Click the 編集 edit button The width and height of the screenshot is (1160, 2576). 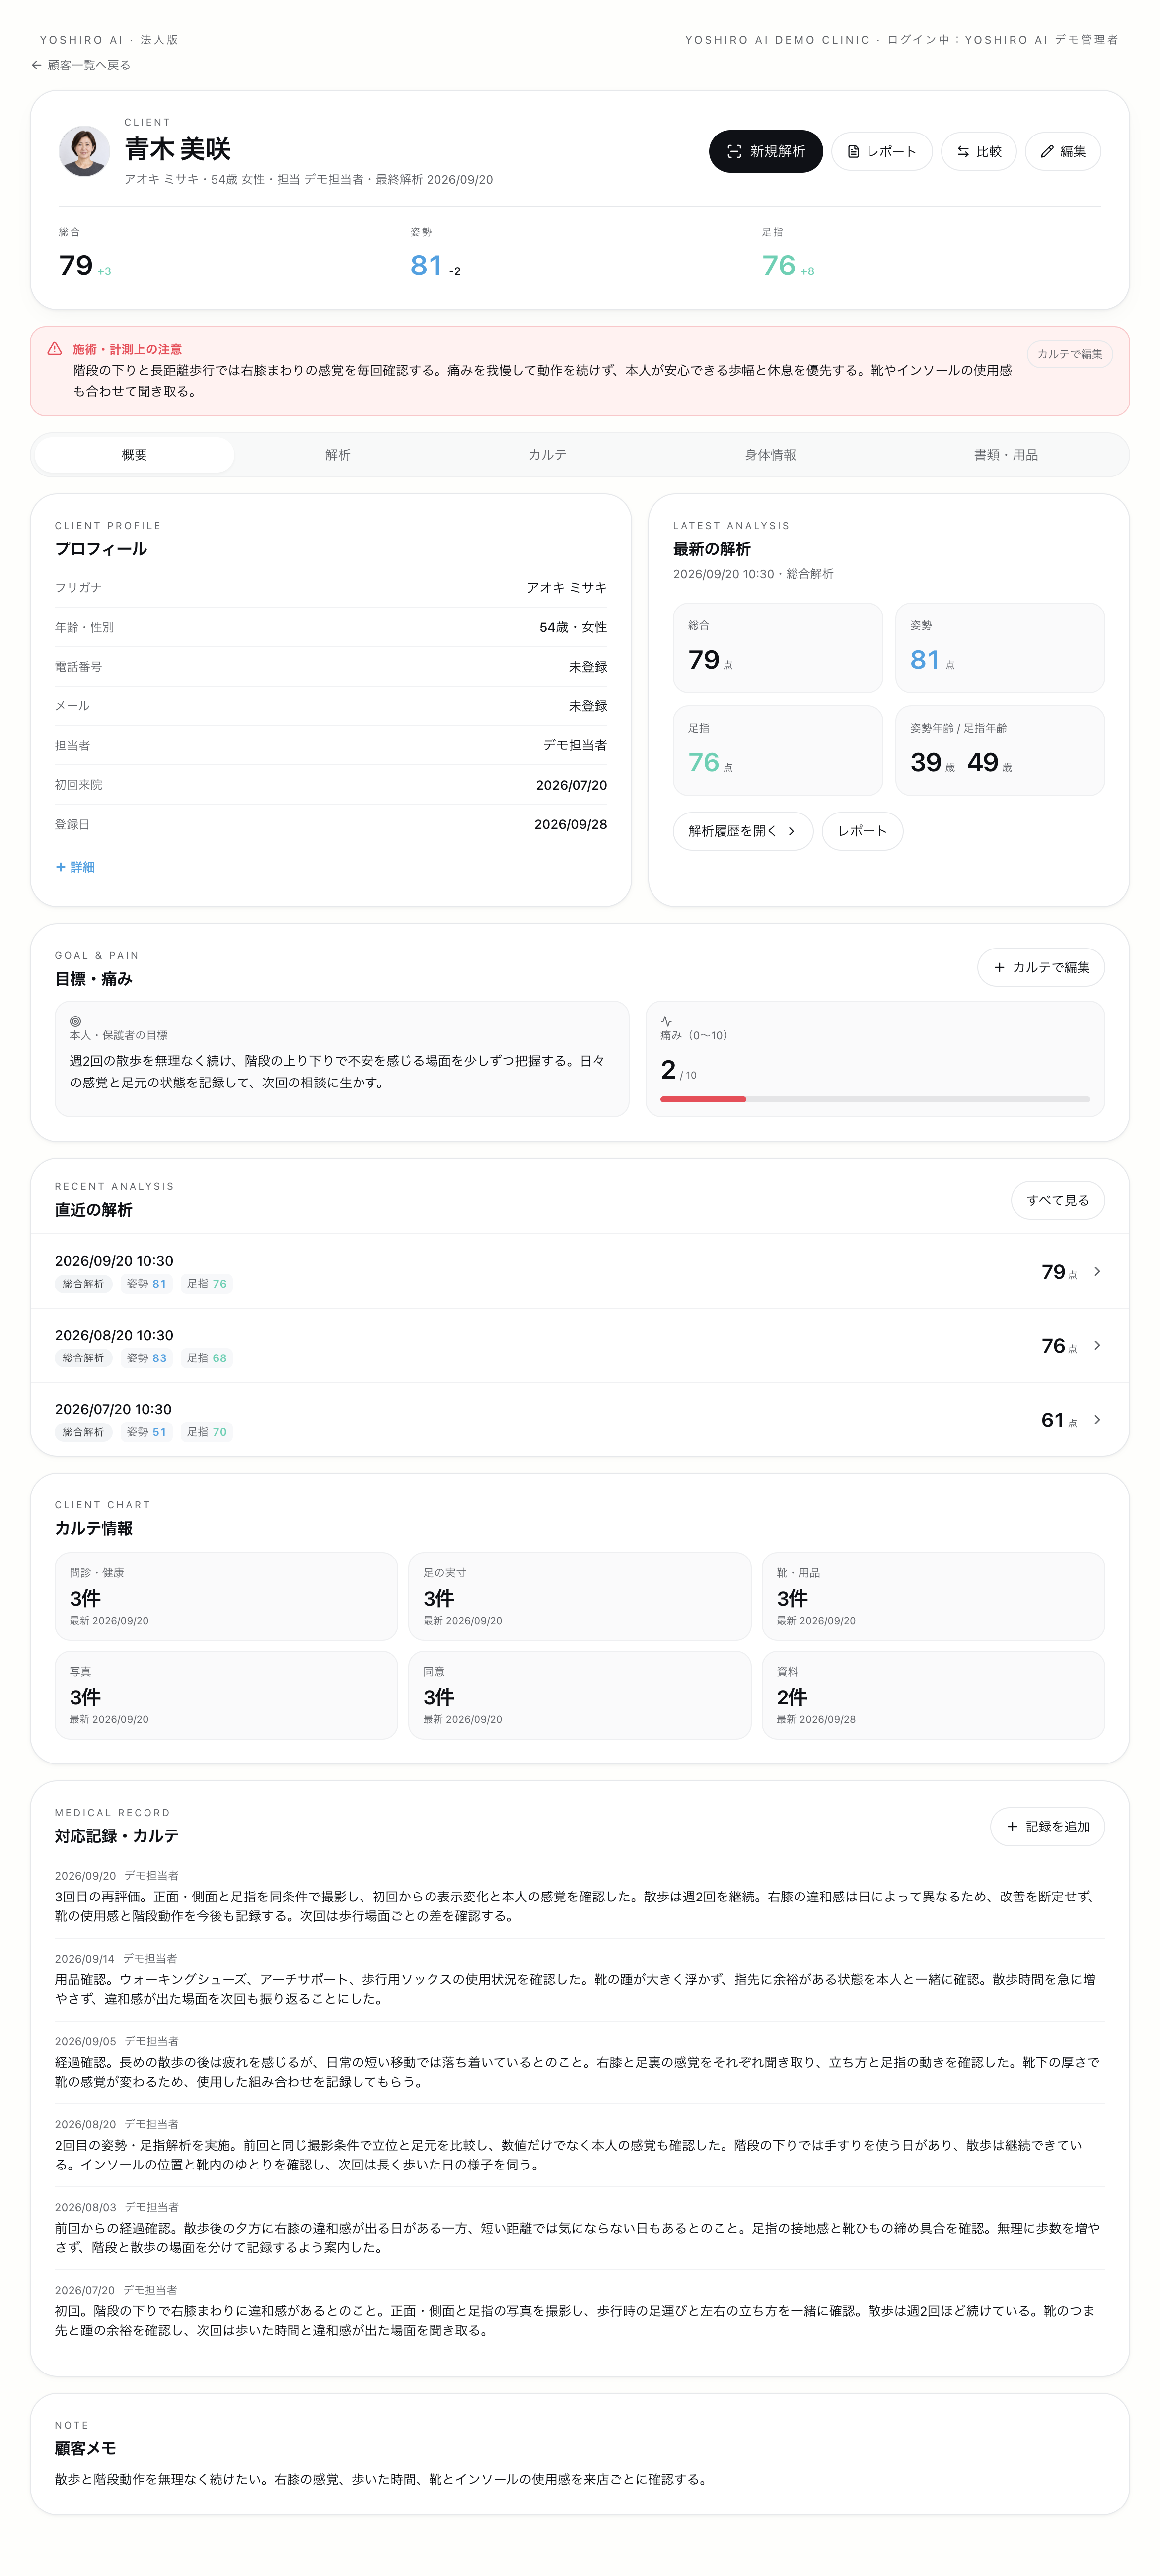point(1063,151)
